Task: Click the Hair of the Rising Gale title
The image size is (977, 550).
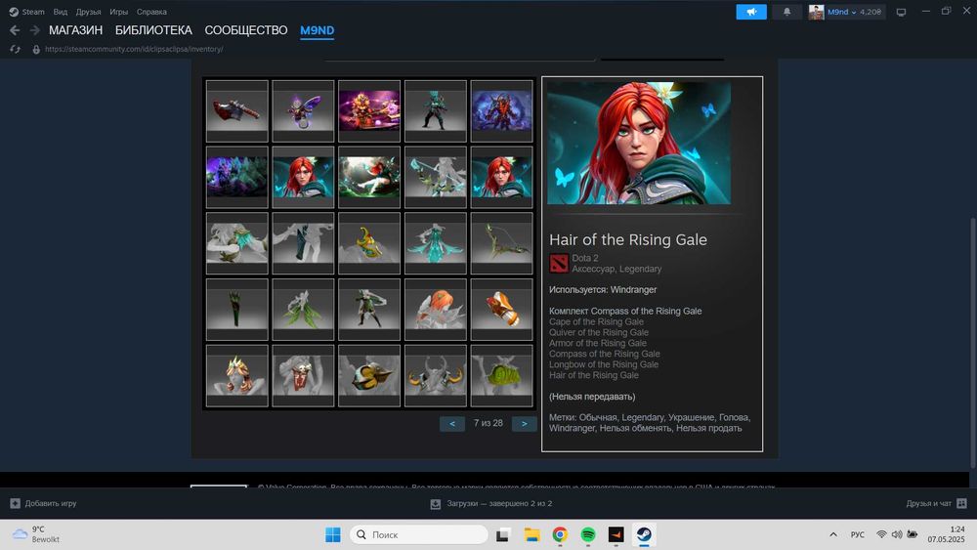Action: [x=628, y=239]
